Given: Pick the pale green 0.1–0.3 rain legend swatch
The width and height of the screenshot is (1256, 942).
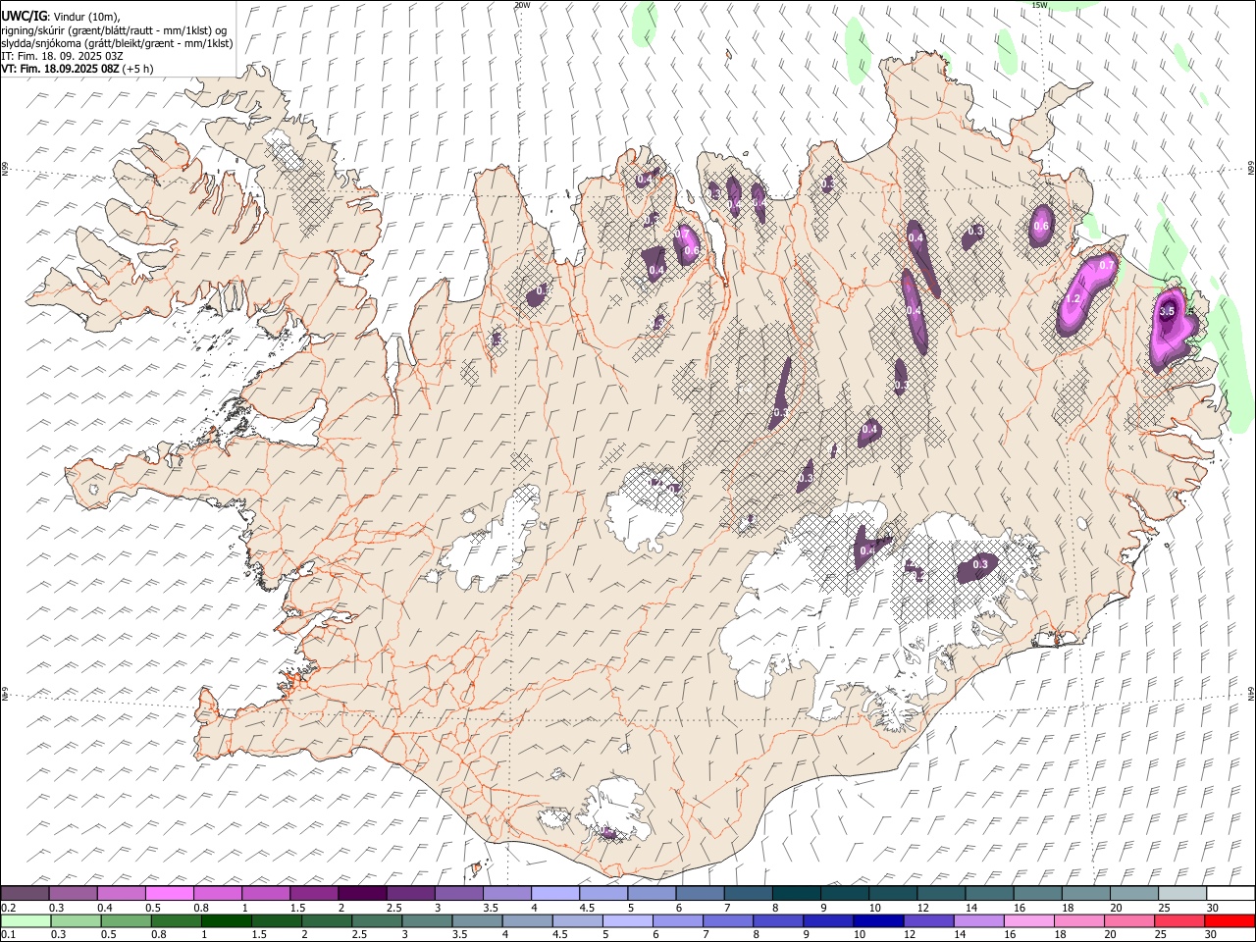Looking at the screenshot, I should [25, 920].
